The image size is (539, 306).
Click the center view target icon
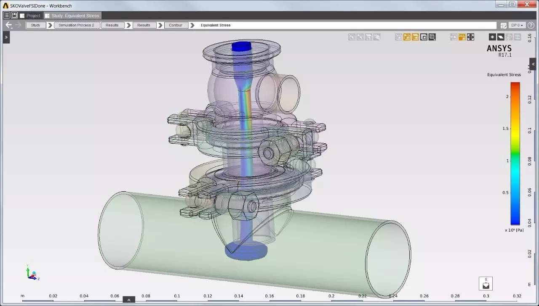[454, 37]
